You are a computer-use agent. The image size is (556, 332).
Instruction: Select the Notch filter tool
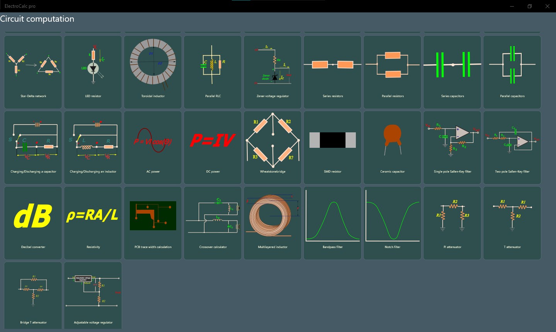tap(392, 222)
